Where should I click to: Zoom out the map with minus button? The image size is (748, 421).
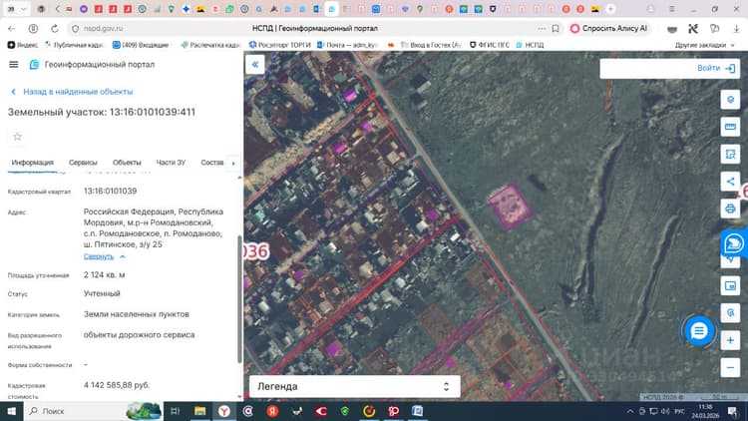[x=730, y=367]
